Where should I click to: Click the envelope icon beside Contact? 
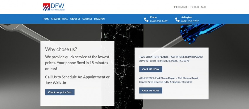click(175, 7)
